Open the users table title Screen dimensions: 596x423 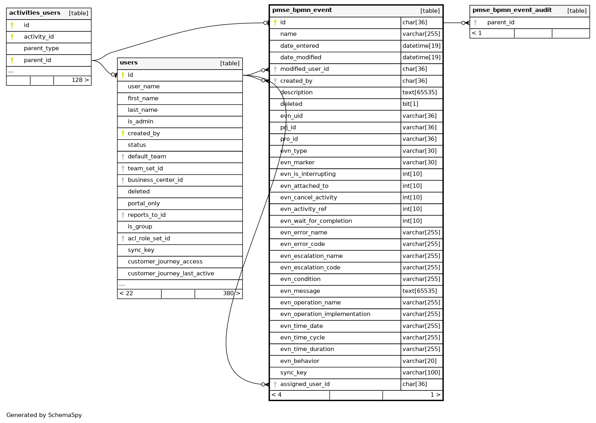pos(129,63)
